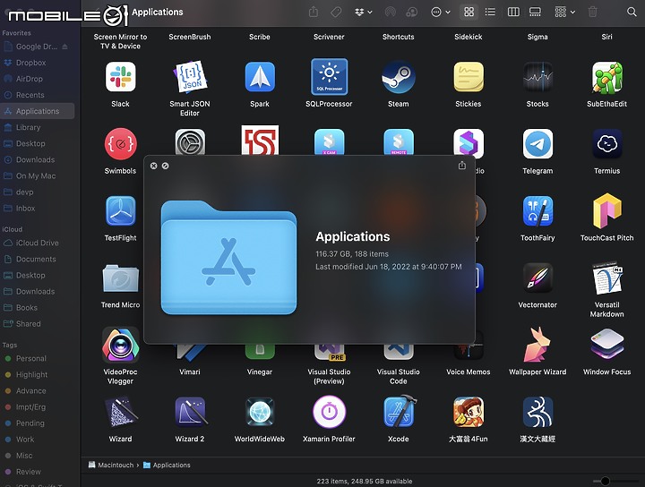Select the Books sidebar folder

point(38,307)
